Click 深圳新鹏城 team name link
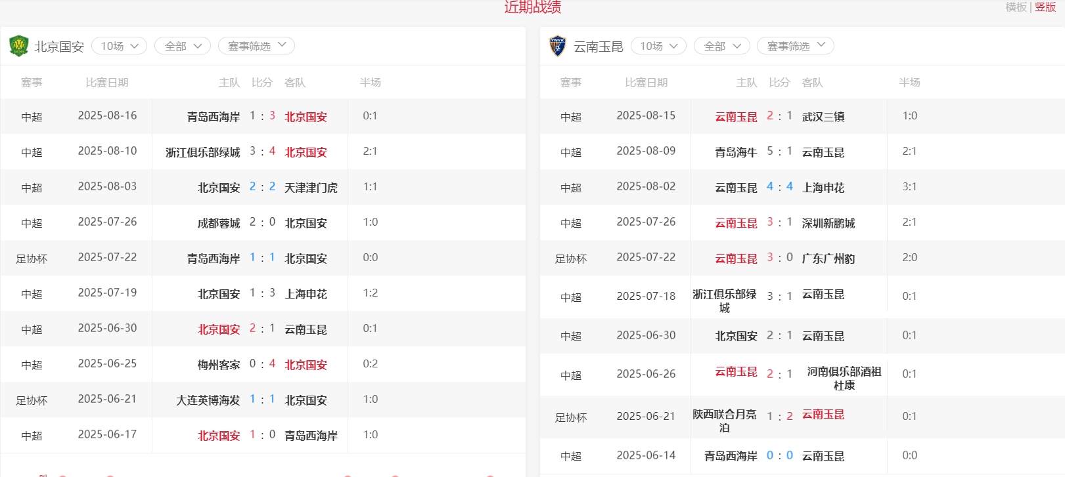 [828, 223]
